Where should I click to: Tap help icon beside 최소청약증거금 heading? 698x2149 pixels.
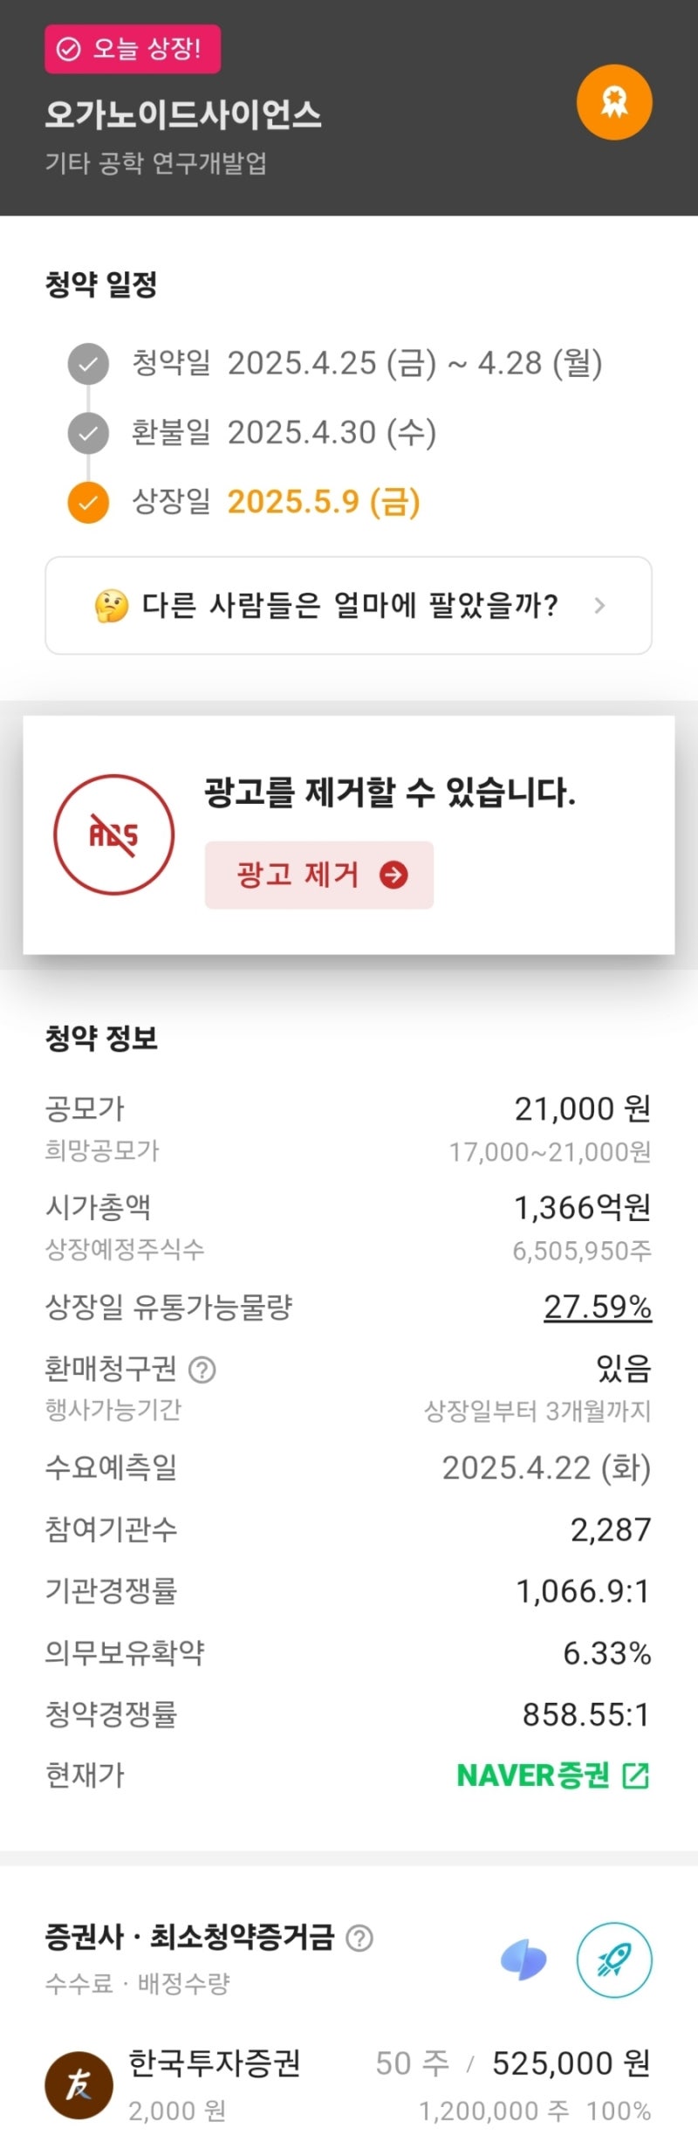point(359,1938)
